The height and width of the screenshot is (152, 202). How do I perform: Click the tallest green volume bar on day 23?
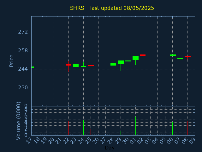[x=76, y=121]
